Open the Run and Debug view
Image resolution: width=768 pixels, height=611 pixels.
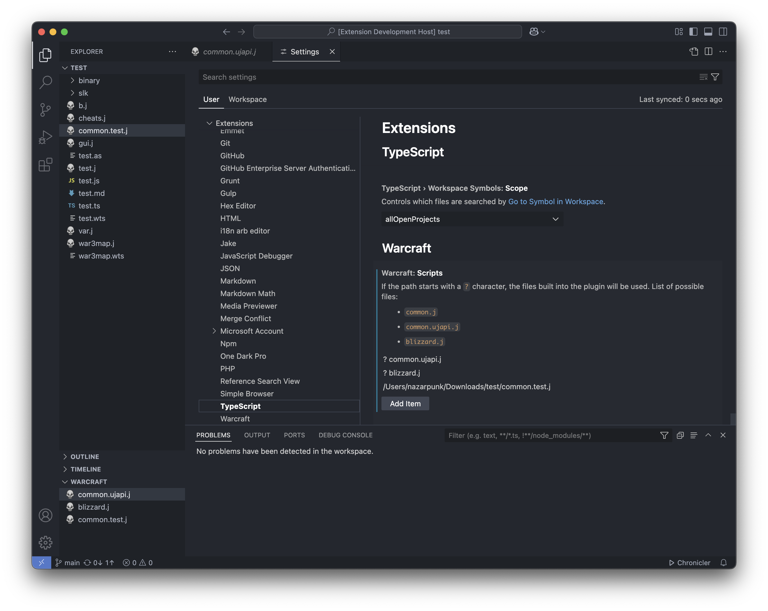coord(45,137)
